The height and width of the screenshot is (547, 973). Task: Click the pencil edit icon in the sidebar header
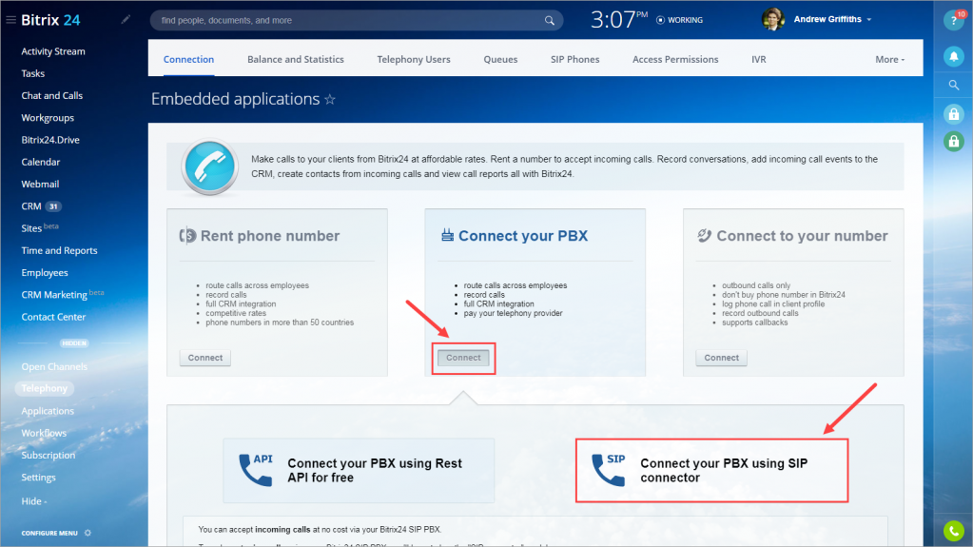(x=126, y=20)
